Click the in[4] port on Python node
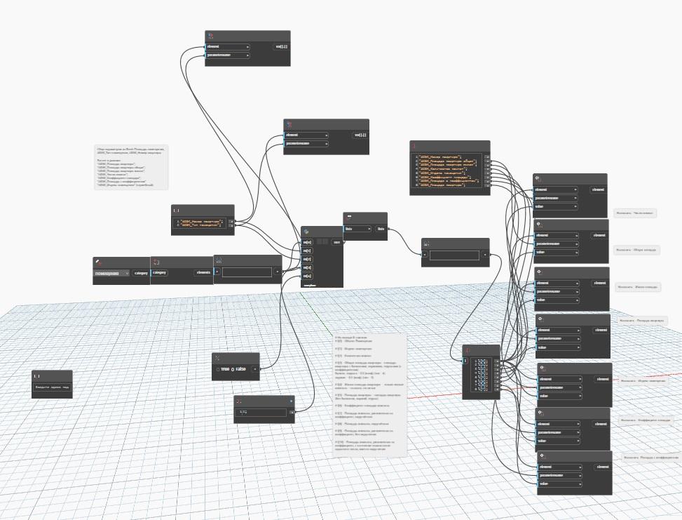The height and width of the screenshot is (520, 682). point(307,276)
